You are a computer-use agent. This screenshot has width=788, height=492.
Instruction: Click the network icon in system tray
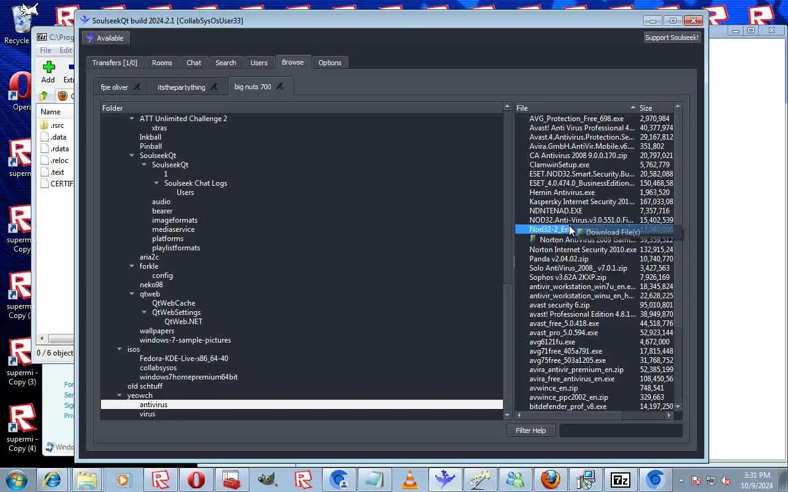point(712,480)
